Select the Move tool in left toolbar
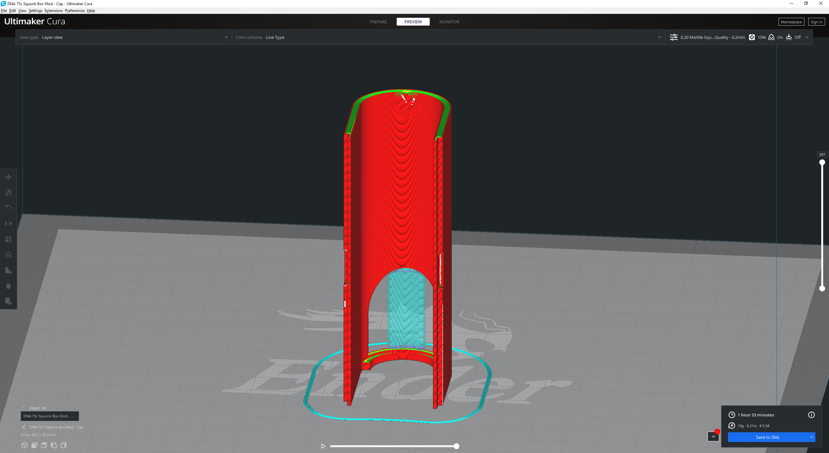 (8, 177)
